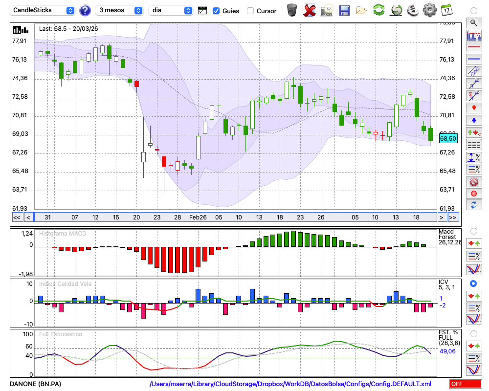The width and height of the screenshot is (489, 391).
Task: Select the radio button next to Full Estocastico panel
Action: coord(473,333)
